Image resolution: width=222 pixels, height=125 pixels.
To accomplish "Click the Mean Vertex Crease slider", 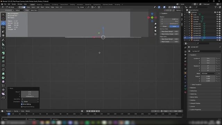I will (x=170, y=34).
